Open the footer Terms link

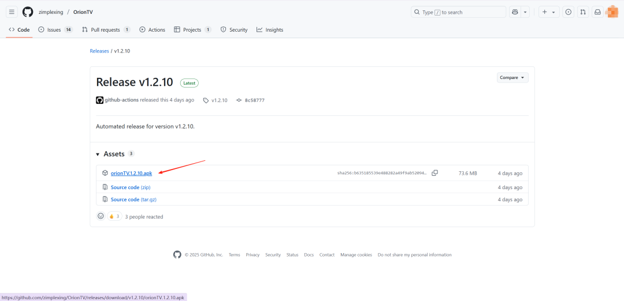[x=235, y=255]
